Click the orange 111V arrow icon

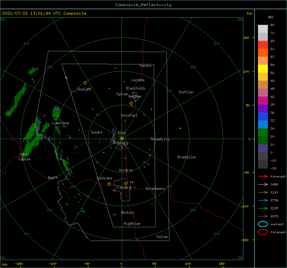263,192
